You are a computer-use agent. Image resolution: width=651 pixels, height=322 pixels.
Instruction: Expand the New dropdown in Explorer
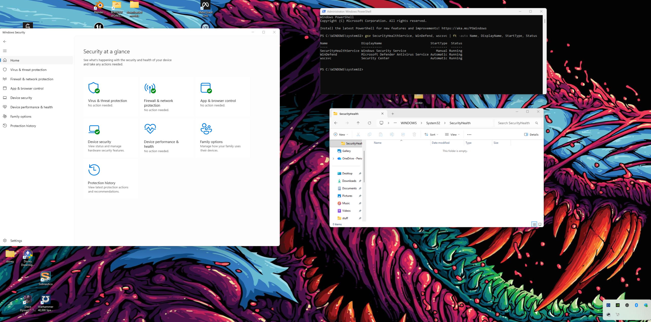point(341,135)
